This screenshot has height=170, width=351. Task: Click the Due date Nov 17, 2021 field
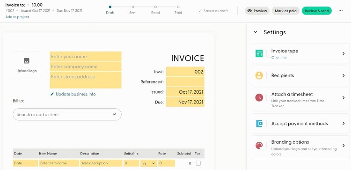click(185, 102)
